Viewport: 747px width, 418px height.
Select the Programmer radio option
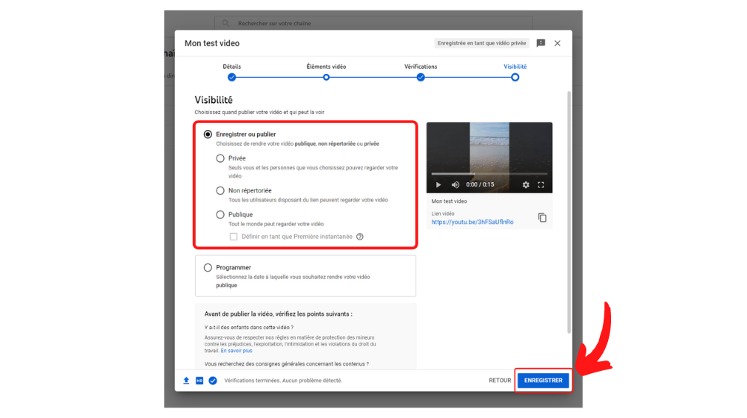pyautogui.click(x=208, y=267)
